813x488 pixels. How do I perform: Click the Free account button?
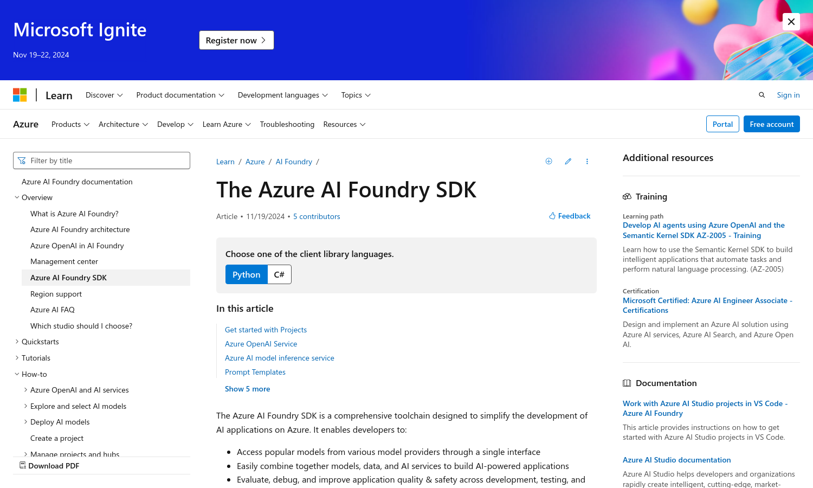[772, 124]
